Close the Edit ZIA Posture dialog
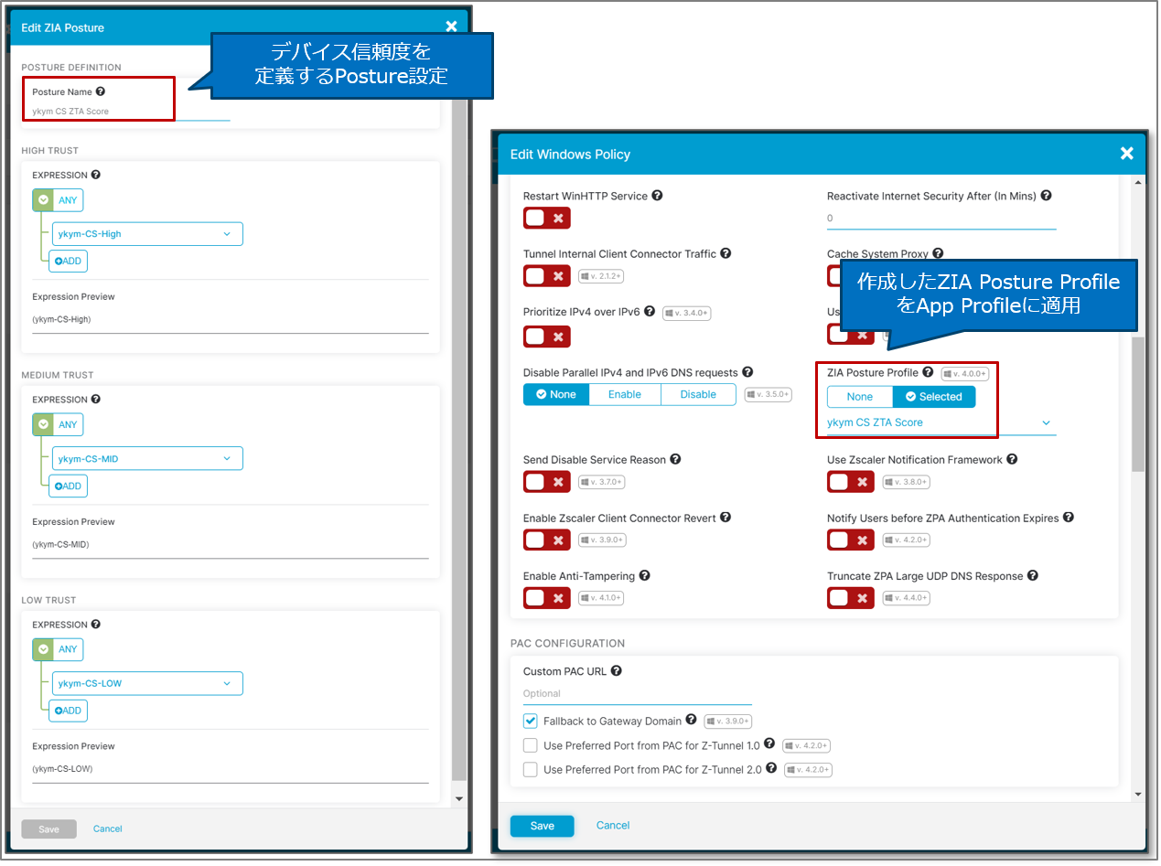 point(451,27)
